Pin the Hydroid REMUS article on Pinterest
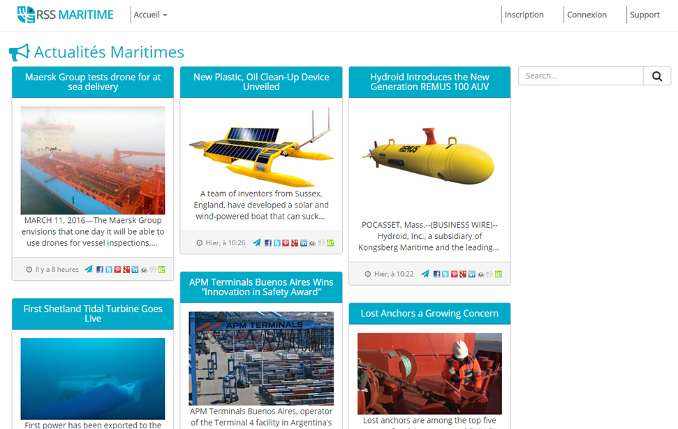Screen dimensions: 678x429 (x=454, y=274)
